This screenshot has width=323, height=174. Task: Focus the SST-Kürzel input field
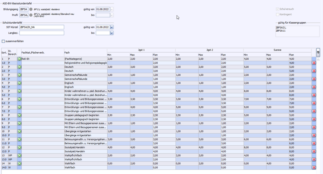click(42, 27)
